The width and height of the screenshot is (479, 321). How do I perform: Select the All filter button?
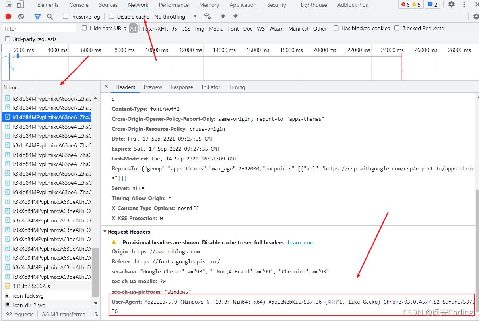[x=133, y=28]
